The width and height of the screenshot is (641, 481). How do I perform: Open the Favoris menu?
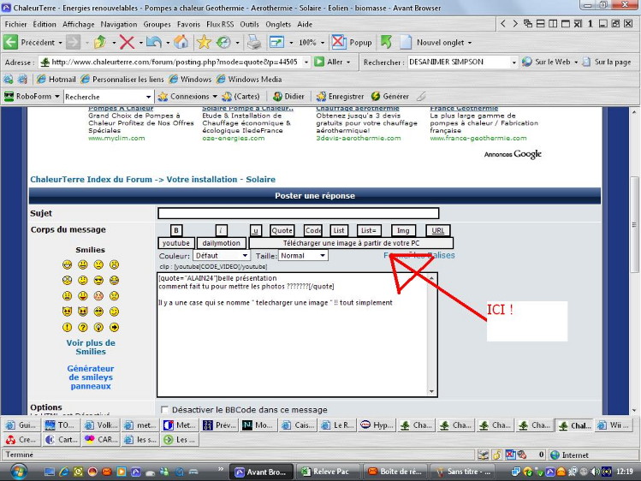tap(188, 25)
